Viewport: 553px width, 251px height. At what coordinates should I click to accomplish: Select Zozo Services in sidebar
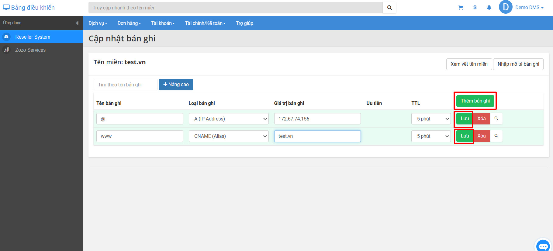click(42, 50)
